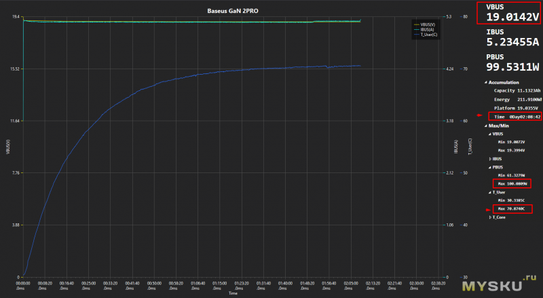The width and height of the screenshot is (543, 298).
Task: Click the T_User(C) legend entry
Action: [426, 35]
